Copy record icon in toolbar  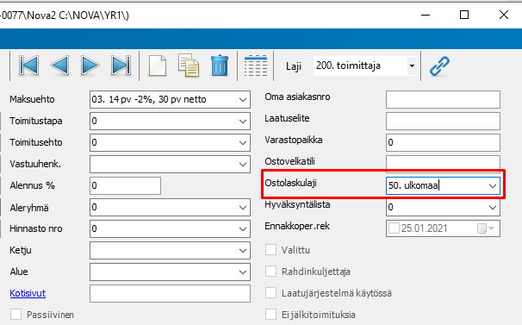click(x=189, y=66)
